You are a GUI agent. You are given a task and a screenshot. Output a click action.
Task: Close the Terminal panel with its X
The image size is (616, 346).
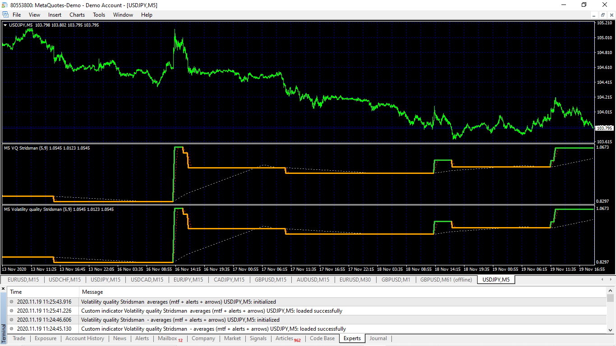(x=3, y=288)
